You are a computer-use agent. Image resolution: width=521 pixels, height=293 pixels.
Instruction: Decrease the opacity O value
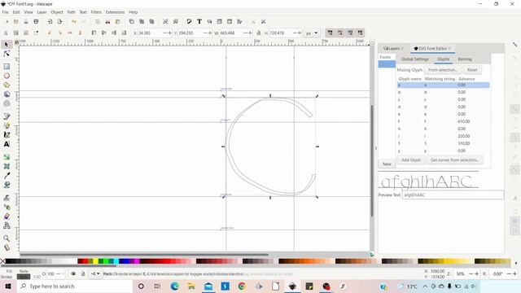click(58, 273)
